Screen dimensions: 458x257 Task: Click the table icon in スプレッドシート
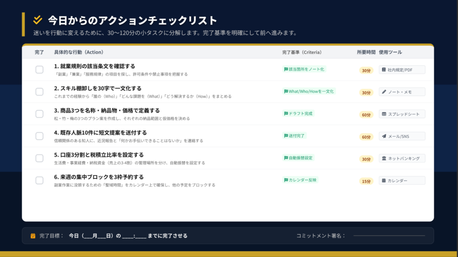383,114
